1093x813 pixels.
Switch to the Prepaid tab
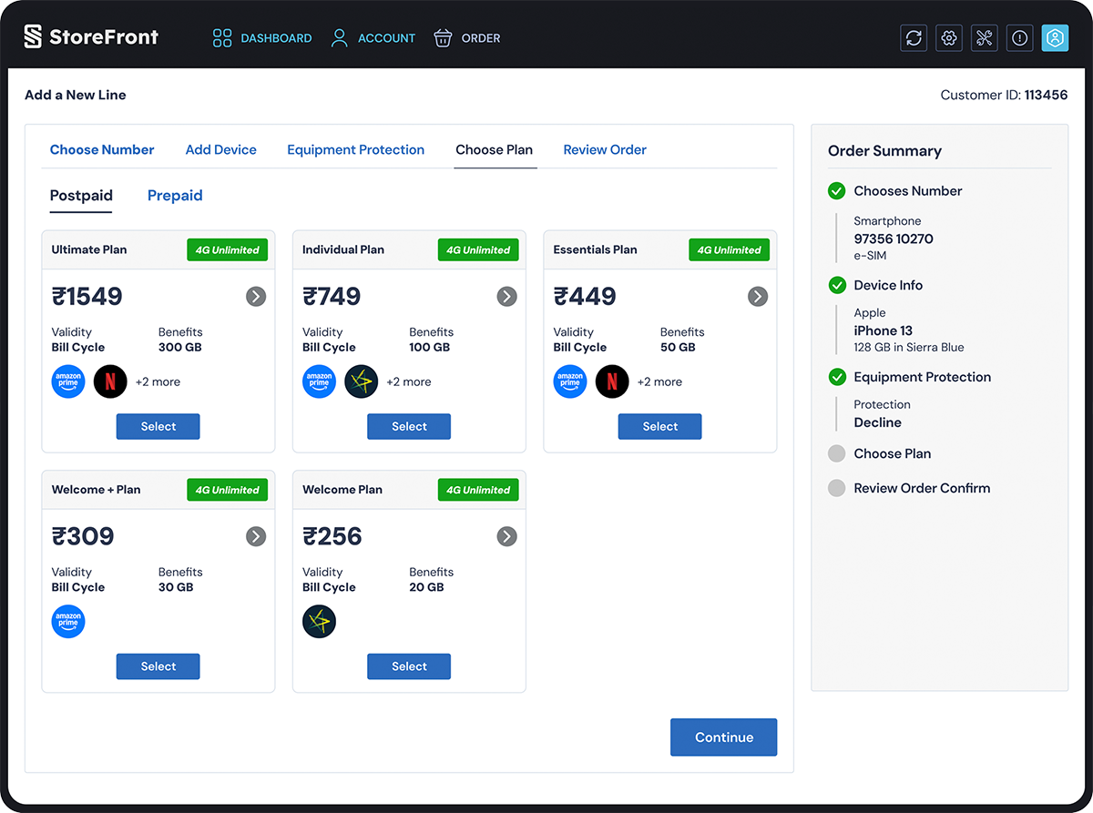pos(175,196)
